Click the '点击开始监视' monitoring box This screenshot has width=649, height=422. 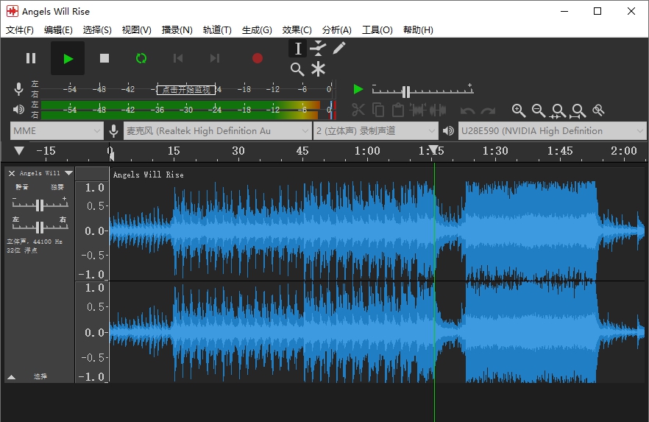click(x=186, y=89)
